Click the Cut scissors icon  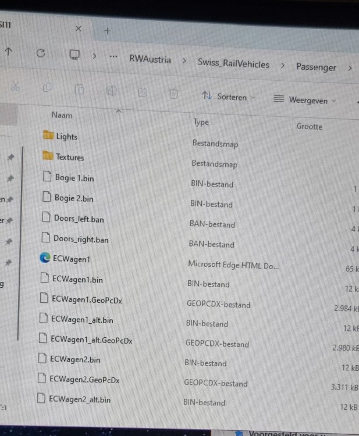(16, 87)
